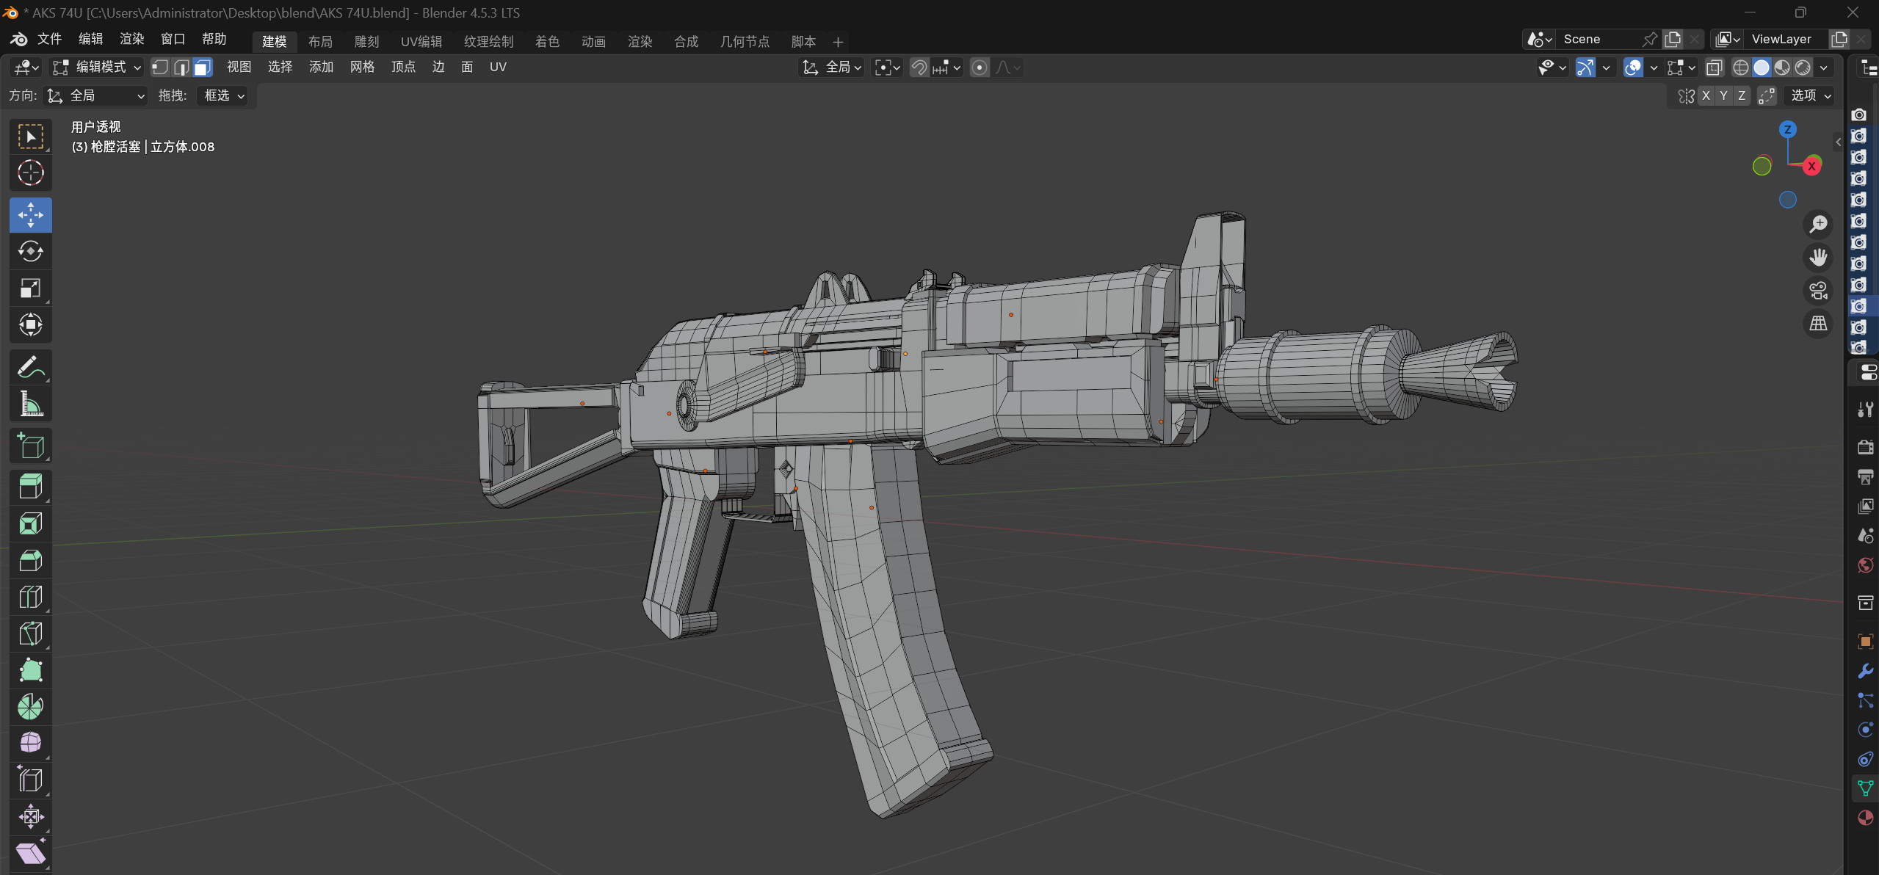Toggle X-ray view in header
Image resolution: width=1879 pixels, height=875 pixels.
[1714, 68]
